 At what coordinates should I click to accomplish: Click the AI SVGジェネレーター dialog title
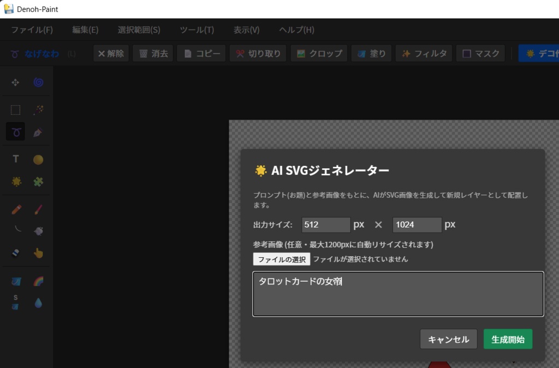coord(330,170)
